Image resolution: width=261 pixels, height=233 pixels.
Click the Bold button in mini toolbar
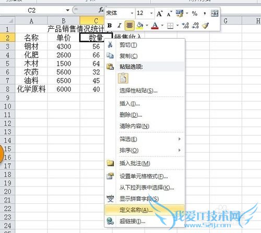pos(110,26)
